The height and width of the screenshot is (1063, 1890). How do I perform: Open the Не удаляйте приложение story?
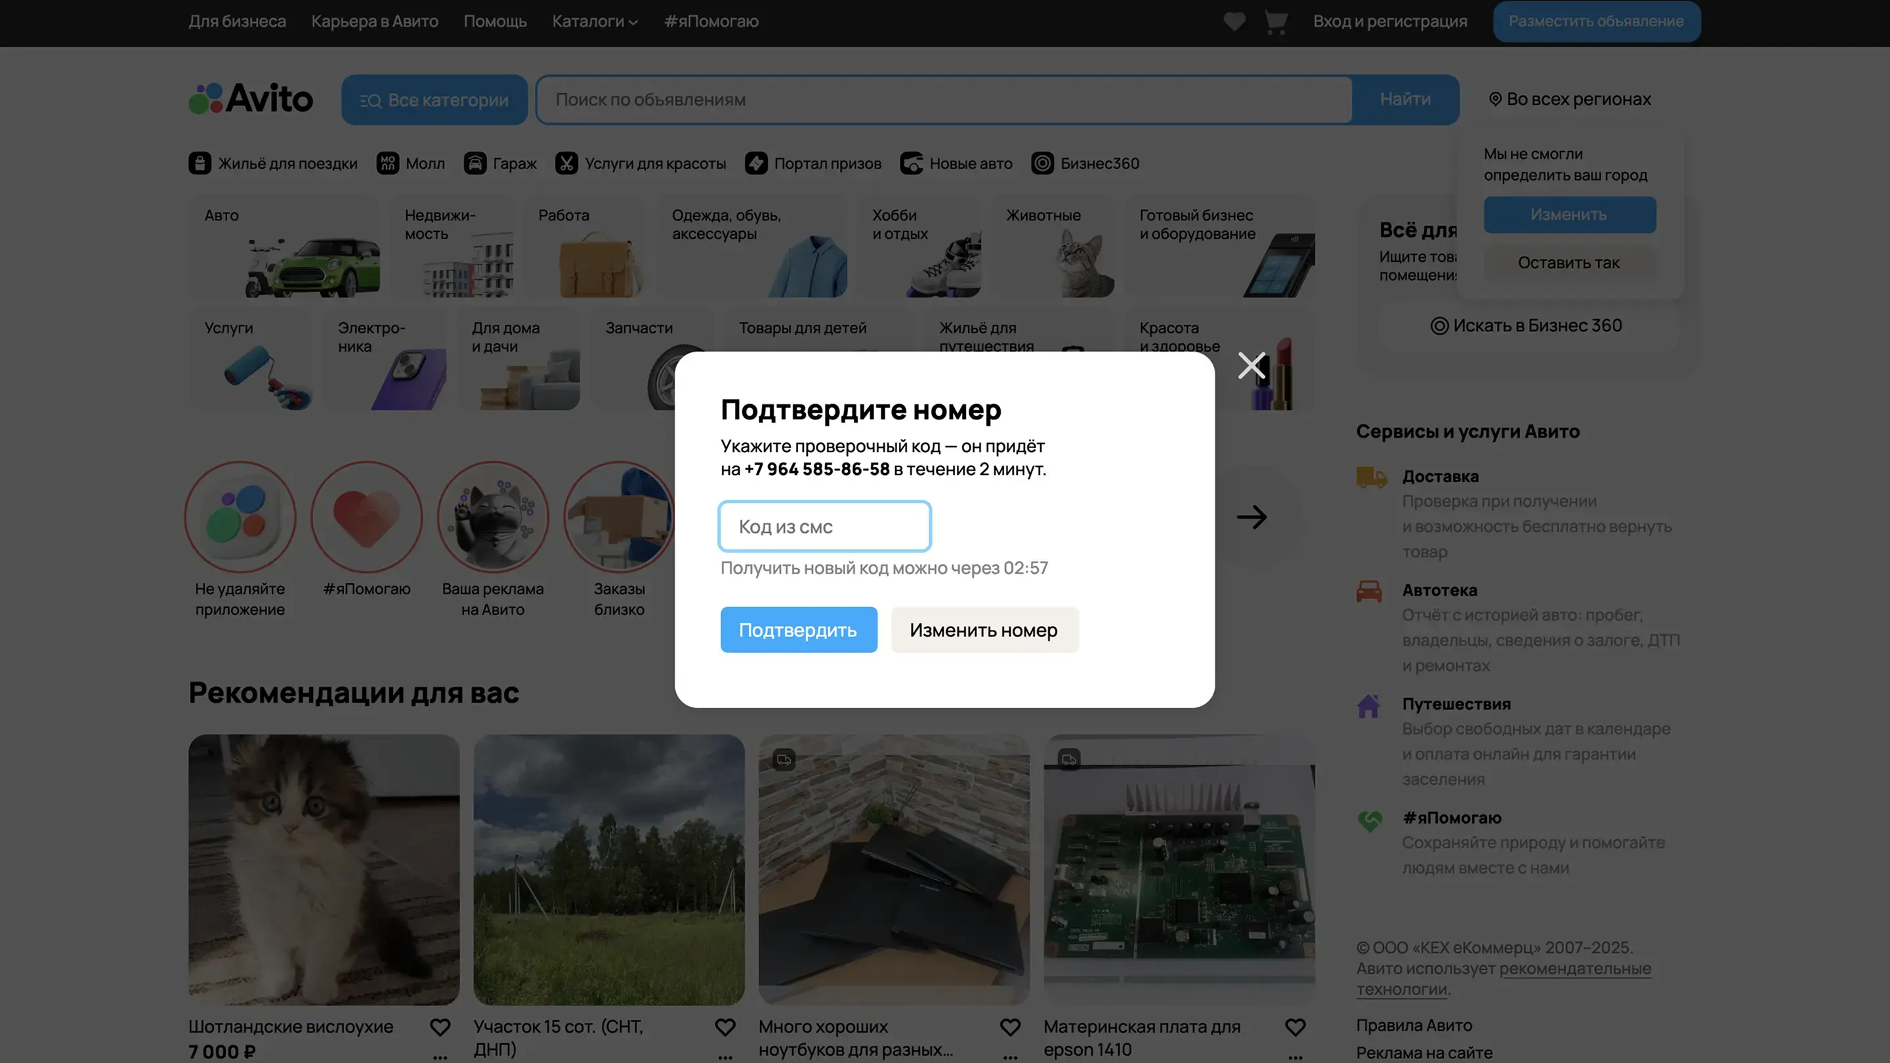point(240,517)
